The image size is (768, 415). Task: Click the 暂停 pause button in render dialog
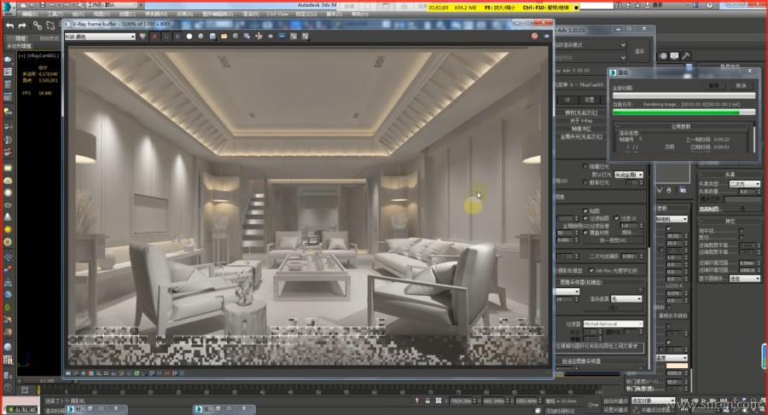[713, 86]
